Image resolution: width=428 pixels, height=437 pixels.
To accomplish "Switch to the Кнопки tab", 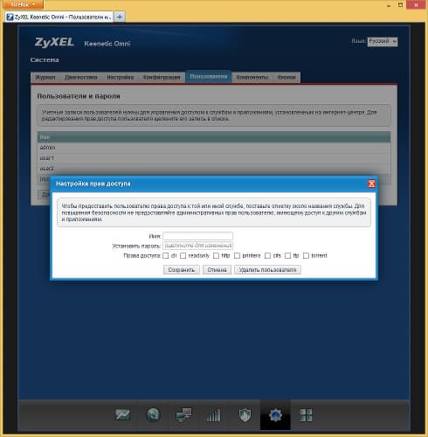I will click(x=286, y=77).
